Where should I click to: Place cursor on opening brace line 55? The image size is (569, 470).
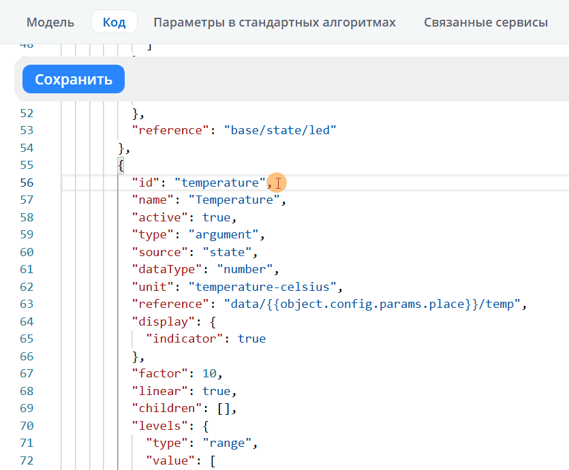121,166
